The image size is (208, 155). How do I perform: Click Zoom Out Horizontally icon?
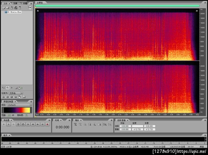click(80, 124)
